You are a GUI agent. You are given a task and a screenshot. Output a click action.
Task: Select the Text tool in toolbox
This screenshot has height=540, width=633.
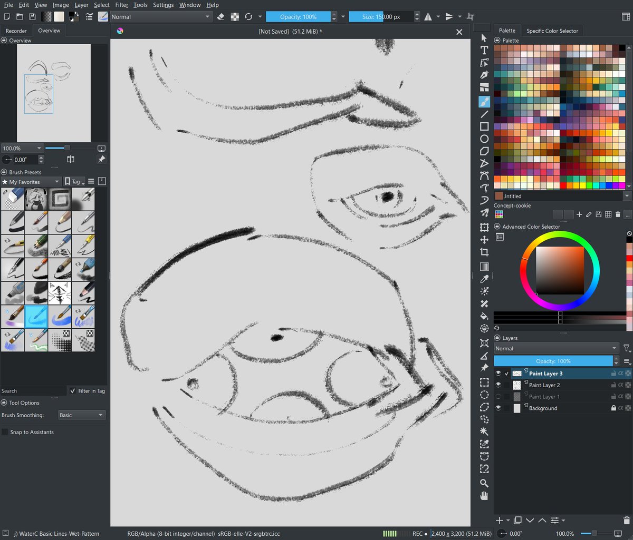pos(484,50)
